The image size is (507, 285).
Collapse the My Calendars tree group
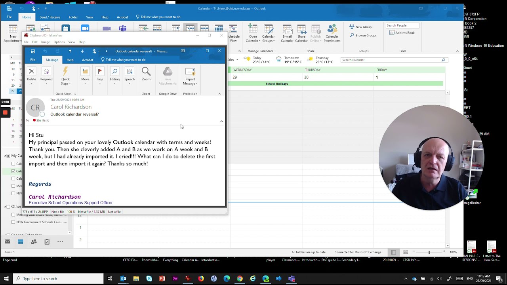coord(5,156)
